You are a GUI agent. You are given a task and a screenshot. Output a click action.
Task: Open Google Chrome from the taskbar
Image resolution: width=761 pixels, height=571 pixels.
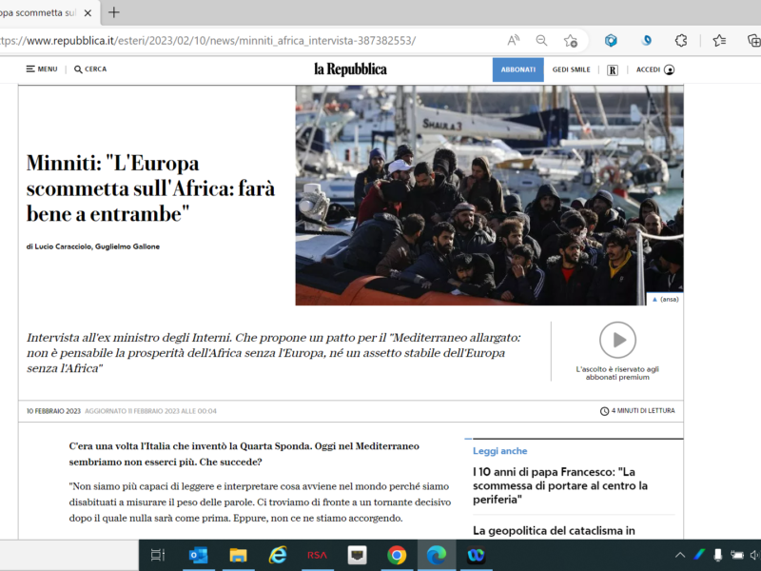[x=397, y=555]
